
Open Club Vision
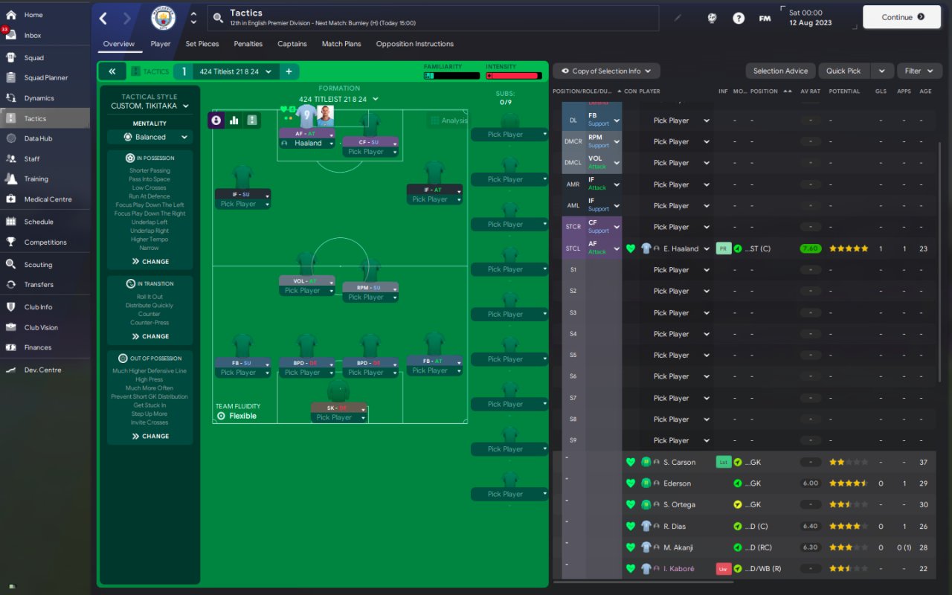41,327
